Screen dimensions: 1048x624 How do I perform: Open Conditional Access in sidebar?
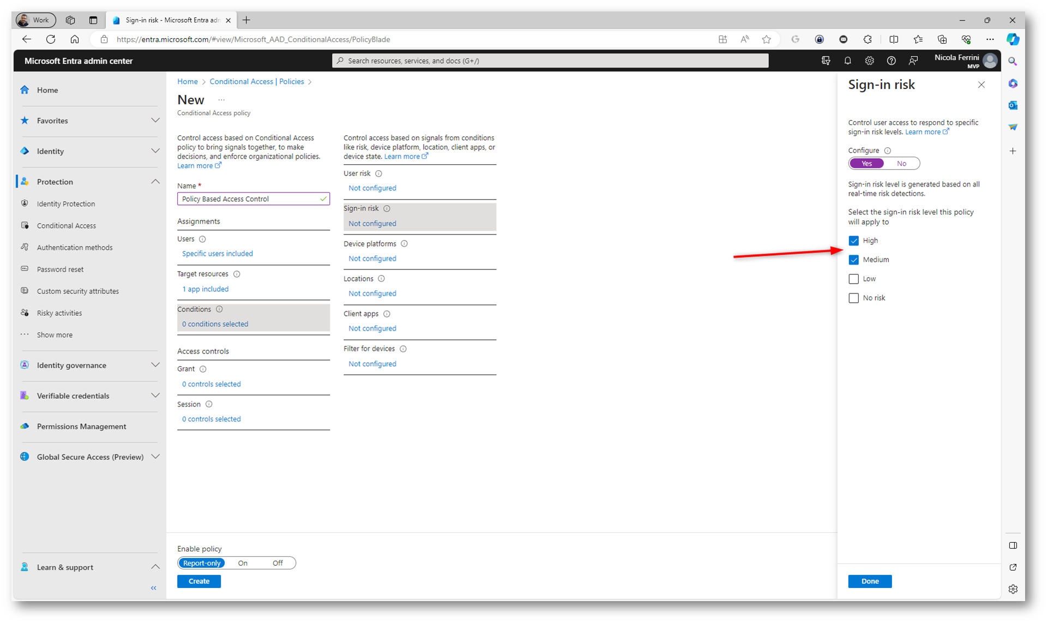66,226
